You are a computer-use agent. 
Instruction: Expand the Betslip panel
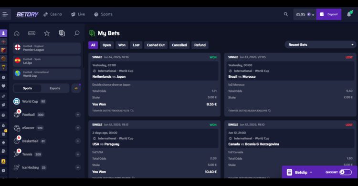[x=301, y=172]
